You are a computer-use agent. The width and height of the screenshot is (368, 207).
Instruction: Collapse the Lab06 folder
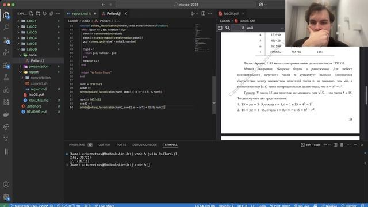tap(18, 49)
